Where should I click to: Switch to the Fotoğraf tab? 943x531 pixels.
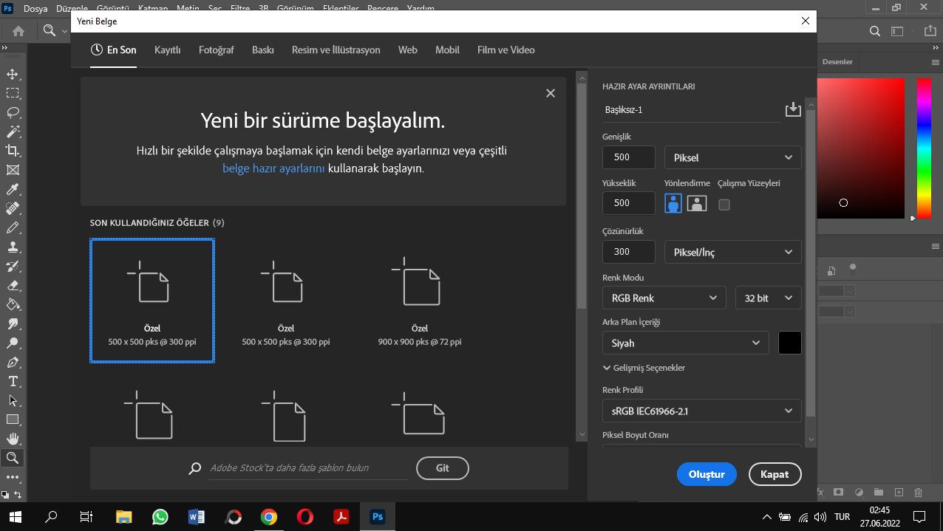[x=216, y=50]
